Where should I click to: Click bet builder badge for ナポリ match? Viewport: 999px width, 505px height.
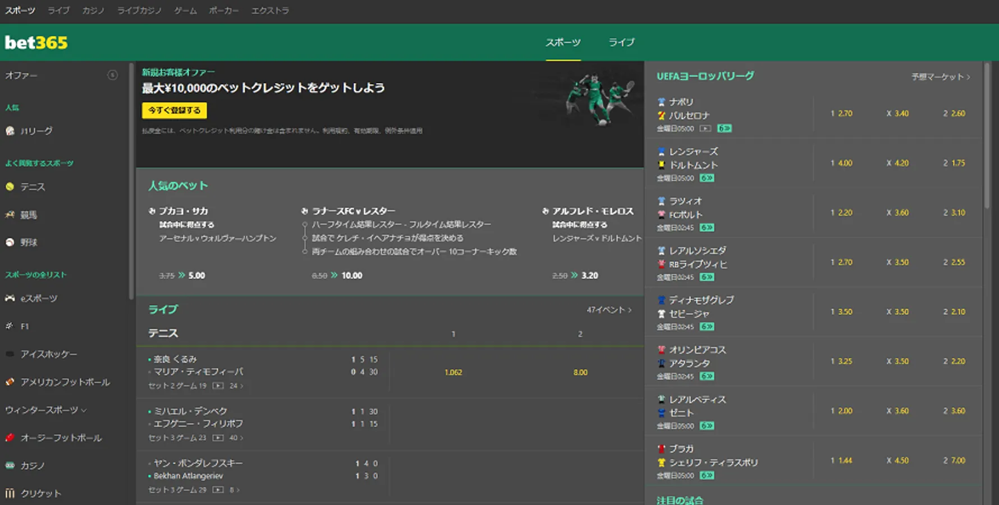(725, 128)
